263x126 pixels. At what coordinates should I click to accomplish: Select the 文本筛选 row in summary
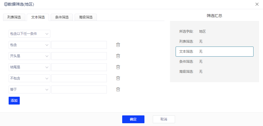(x=214, y=52)
